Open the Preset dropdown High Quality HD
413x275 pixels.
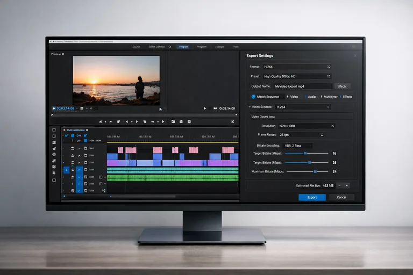[297, 76]
